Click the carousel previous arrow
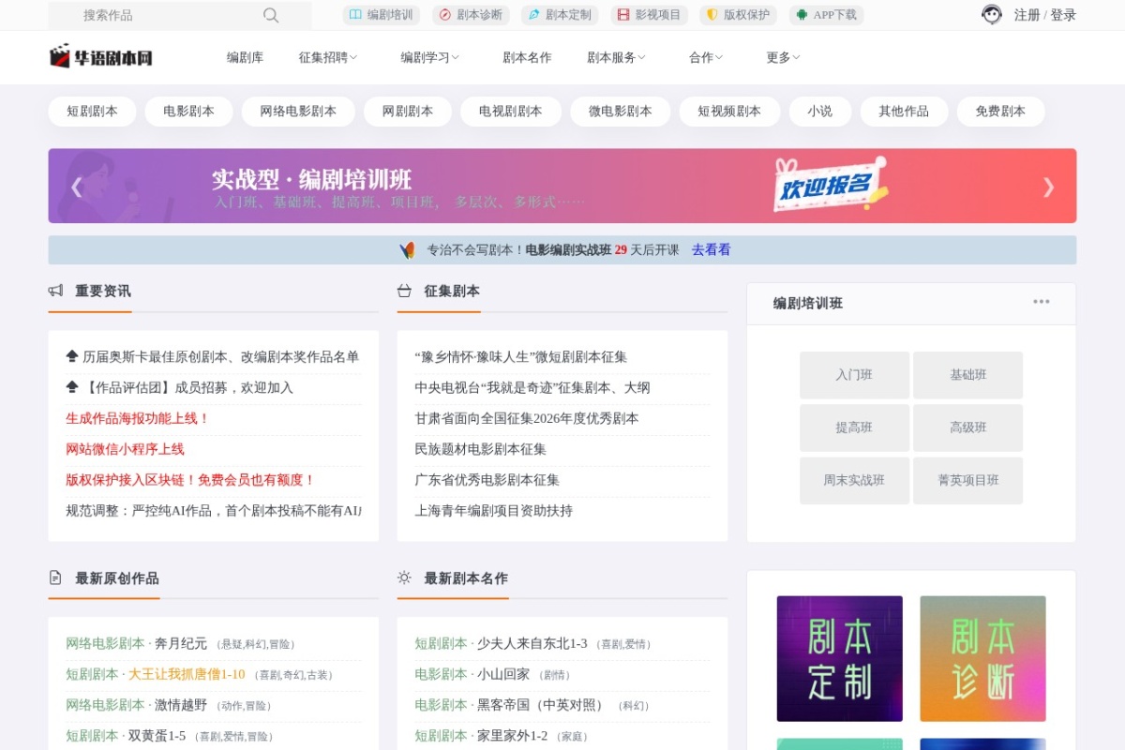Viewport: 1125px width, 750px height. click(77, 187)
